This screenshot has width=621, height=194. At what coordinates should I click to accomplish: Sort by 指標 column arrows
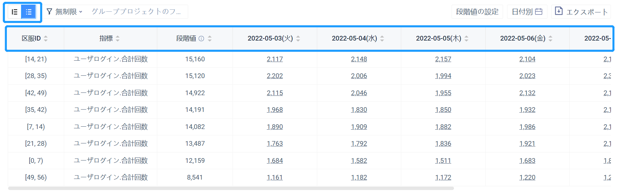click(x=118, y=39)
